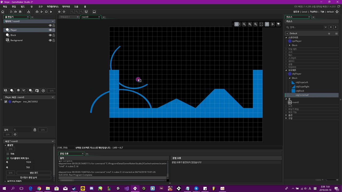Click the resource 검색 search field
This screenshot has width=342, height=192.
(x=305, y=27)
